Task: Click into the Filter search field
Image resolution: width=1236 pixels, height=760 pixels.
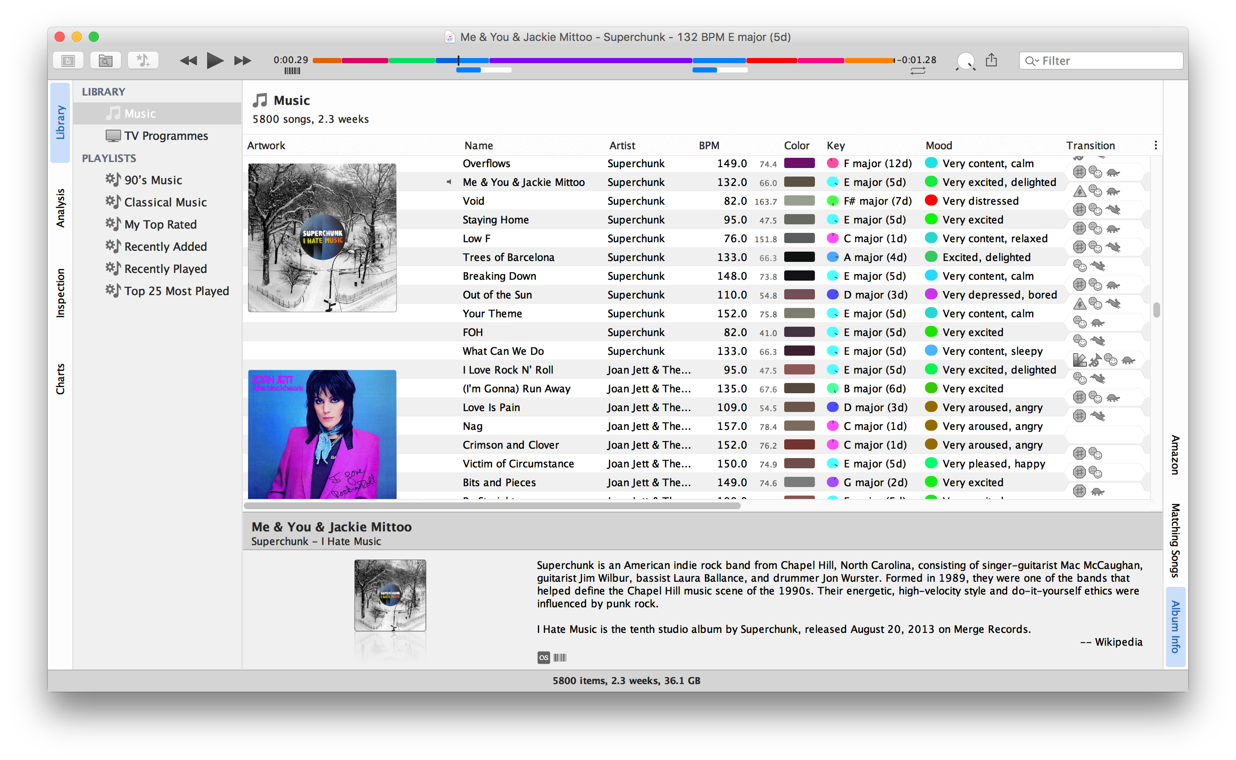Action: pos(1100,61)
